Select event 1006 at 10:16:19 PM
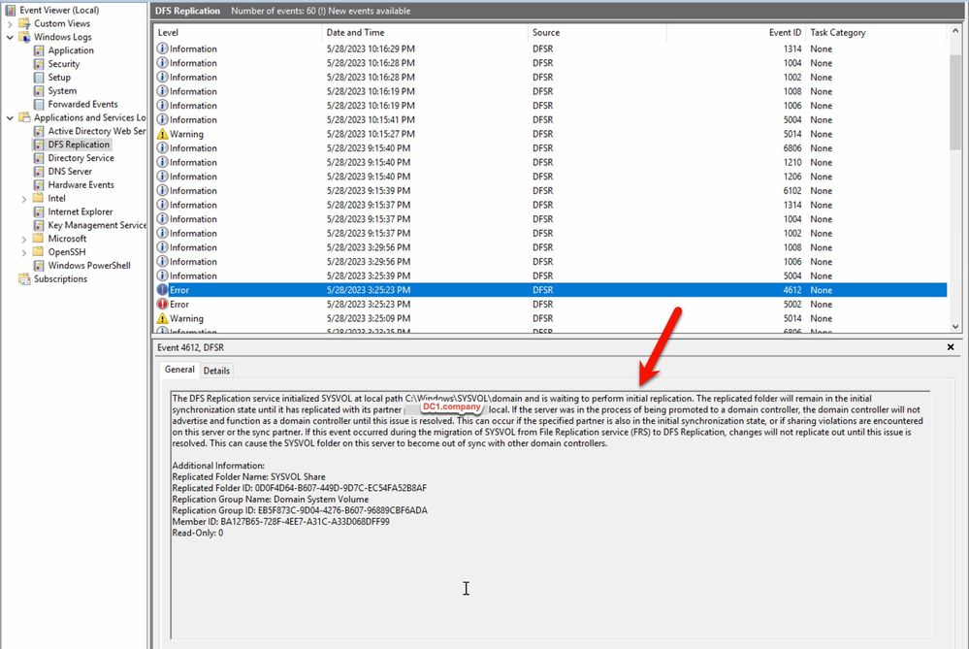 pyautogui.click(x=551, y=106)
